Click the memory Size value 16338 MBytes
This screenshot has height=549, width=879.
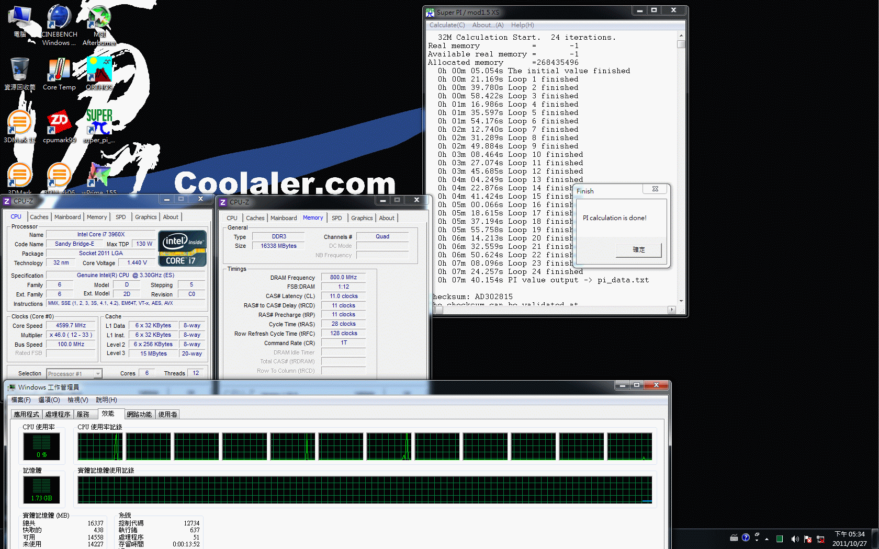click(x=278, y=246)
